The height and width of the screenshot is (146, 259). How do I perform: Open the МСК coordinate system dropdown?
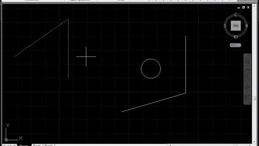236,45
